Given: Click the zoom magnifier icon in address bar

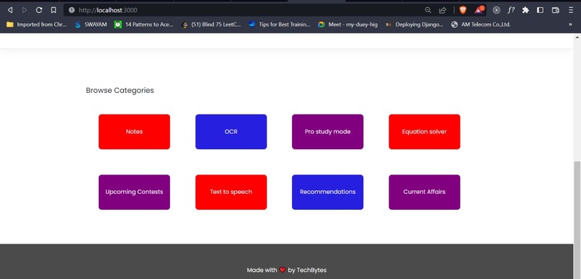Looking at the screenshot, I should tap(427, 10).
